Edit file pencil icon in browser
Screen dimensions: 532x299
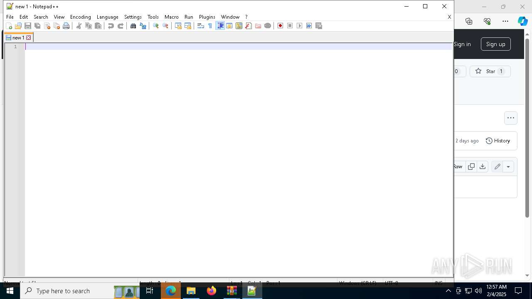point(497,167)
